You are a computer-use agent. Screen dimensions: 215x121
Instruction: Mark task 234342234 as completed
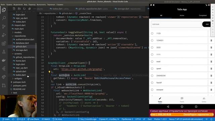[x=152, y=76]
